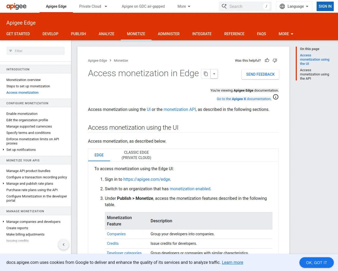Open the INTEGRATE tab
The width and height of the screenshot is (338, 271).
click(202, 34)
